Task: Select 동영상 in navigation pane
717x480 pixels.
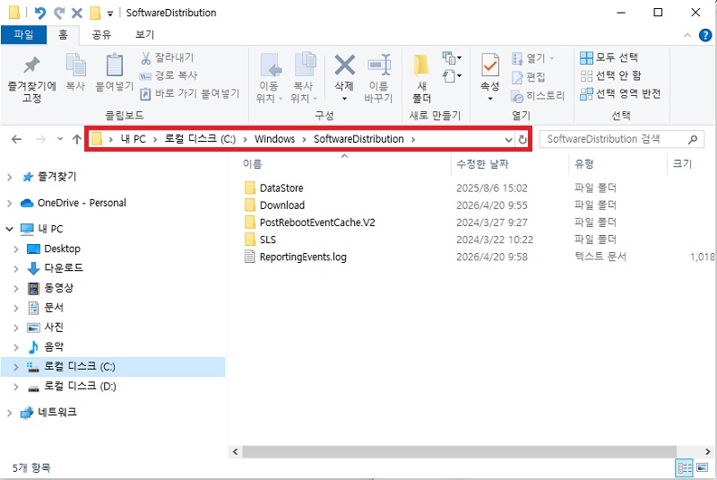Action: (x=58, y=288)
